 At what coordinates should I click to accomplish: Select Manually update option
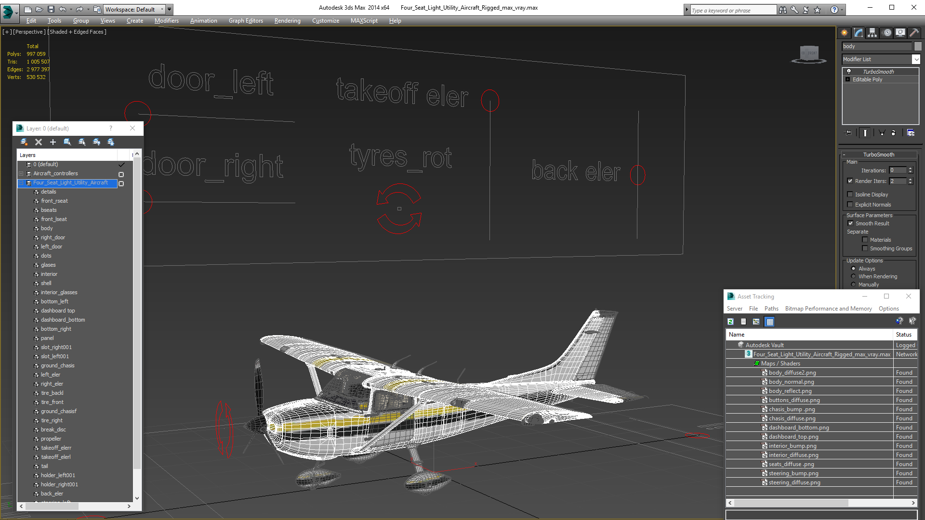tap(854, 285)
